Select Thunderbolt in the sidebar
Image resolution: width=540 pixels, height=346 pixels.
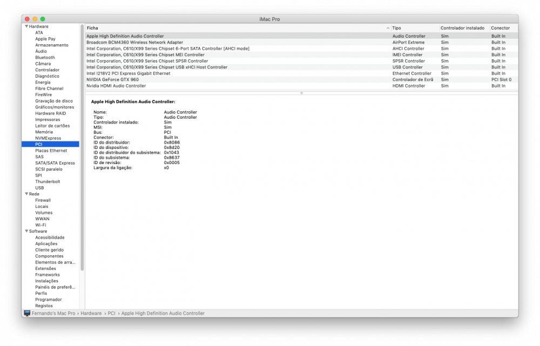48,181
